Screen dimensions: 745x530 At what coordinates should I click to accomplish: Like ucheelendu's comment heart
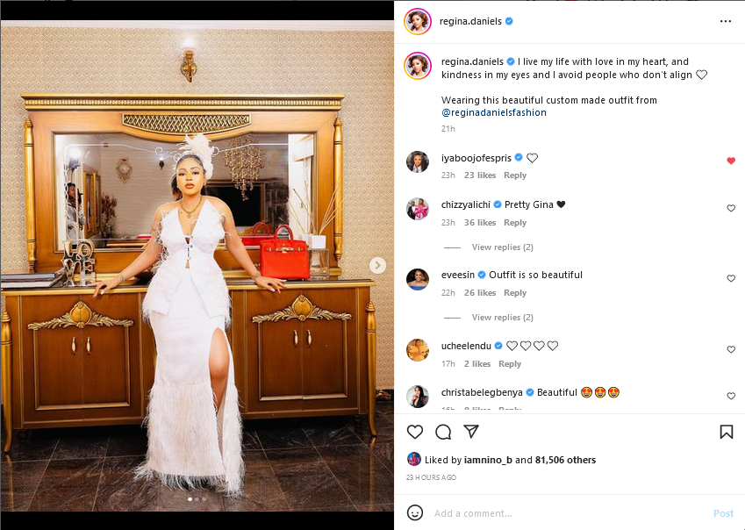click(731, 349)
